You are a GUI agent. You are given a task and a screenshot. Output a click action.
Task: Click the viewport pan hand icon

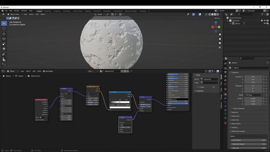pyautogui.click(x=220, y=39)
